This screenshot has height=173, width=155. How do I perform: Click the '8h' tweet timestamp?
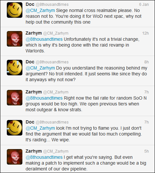tap(147, 62)
